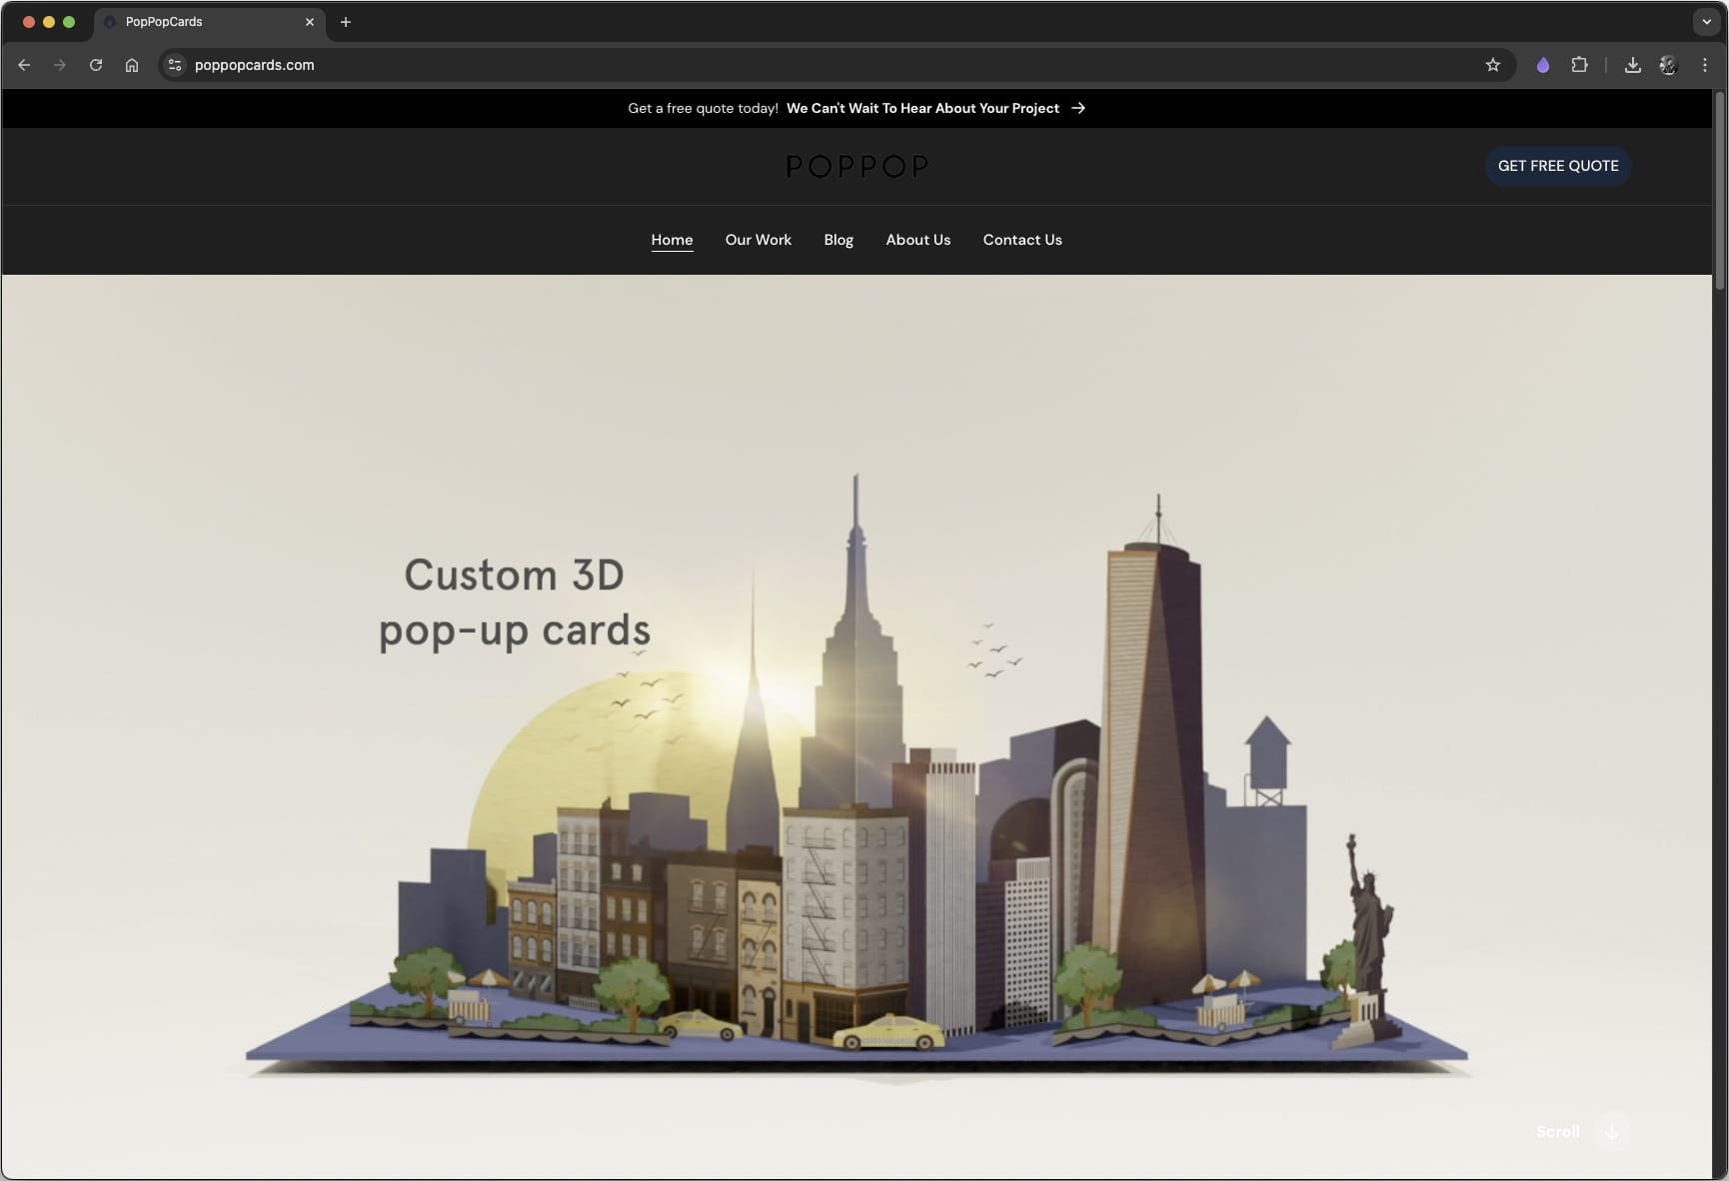Click the "Get a free quote today!" text
1729x1181 pixels.
pos(703,108)
